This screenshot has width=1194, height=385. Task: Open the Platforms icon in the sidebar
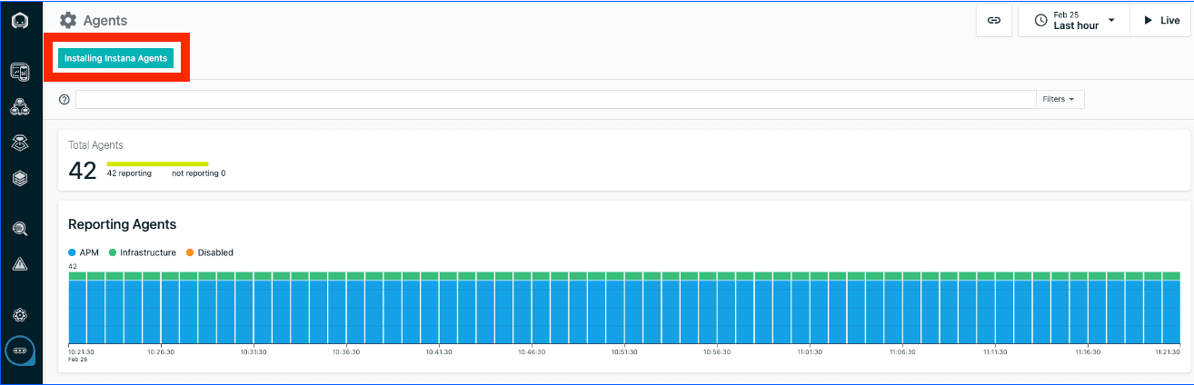[x=20, y=143]
